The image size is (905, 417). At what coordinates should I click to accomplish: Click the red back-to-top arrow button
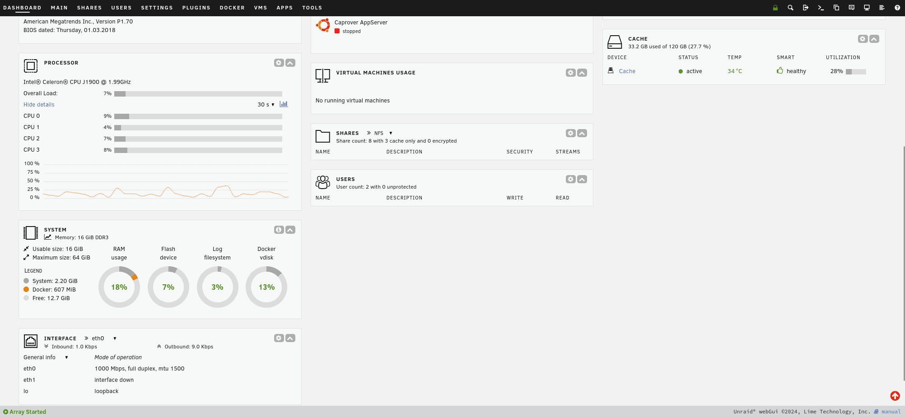point(895,396)
